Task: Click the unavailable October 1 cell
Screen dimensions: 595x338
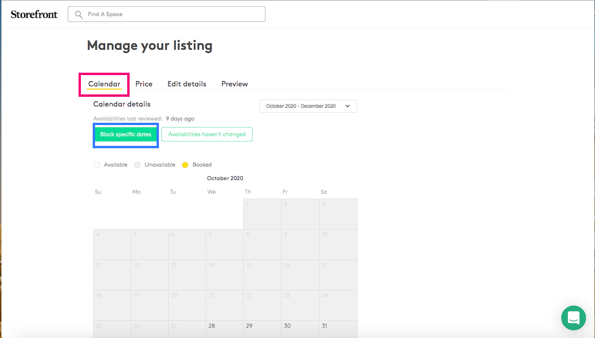Action: coord(262,214)
